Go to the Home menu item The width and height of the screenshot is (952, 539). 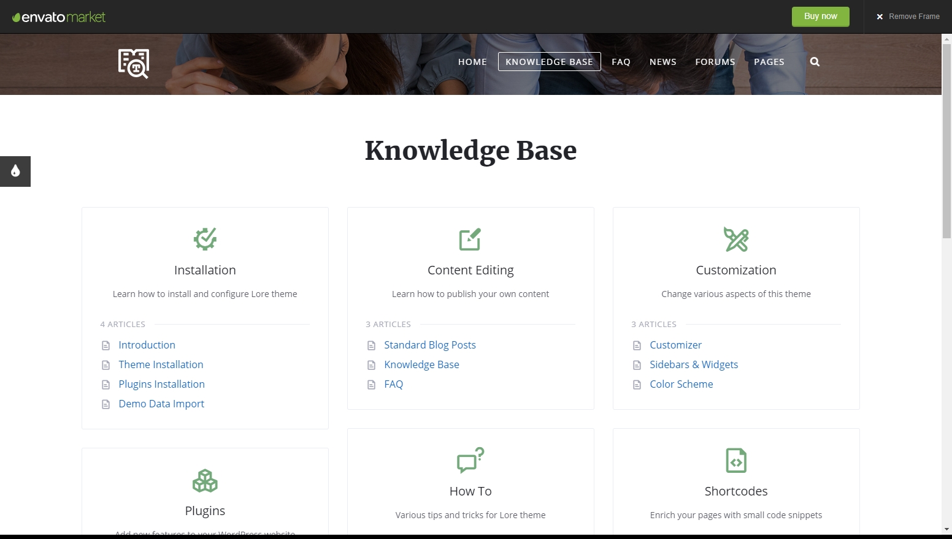[x=472, y=62]
